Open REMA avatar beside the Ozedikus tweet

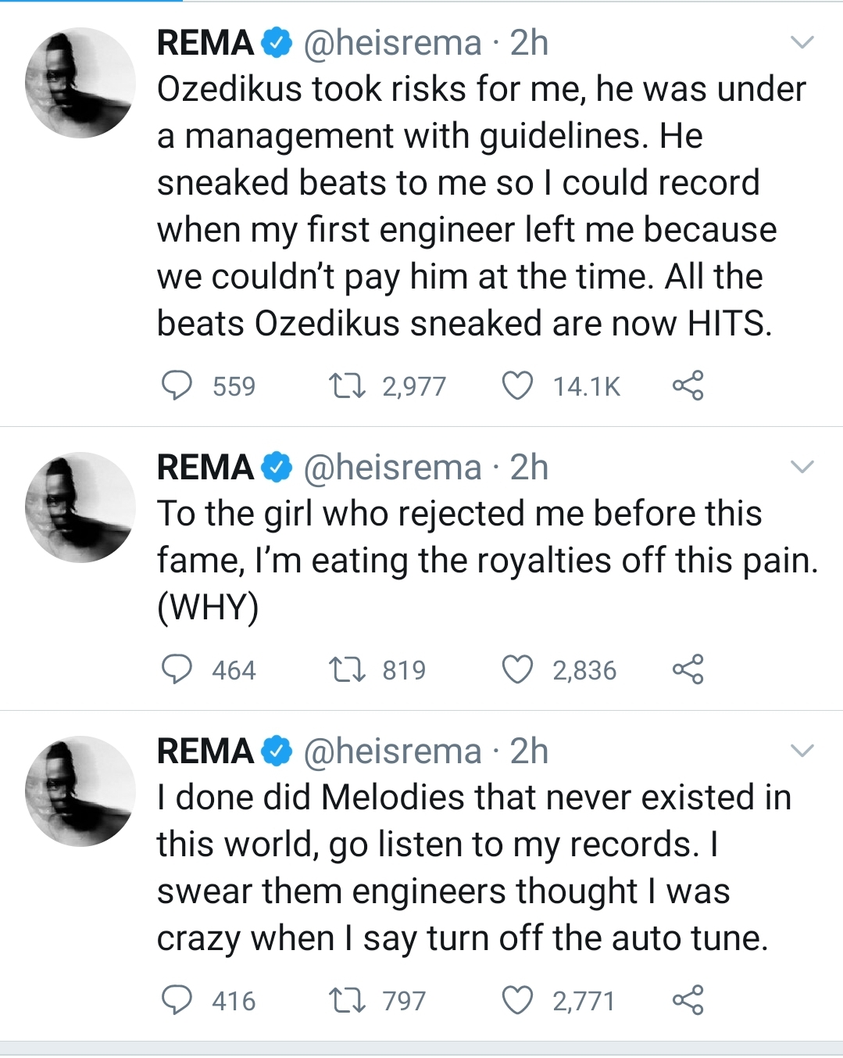80,83
